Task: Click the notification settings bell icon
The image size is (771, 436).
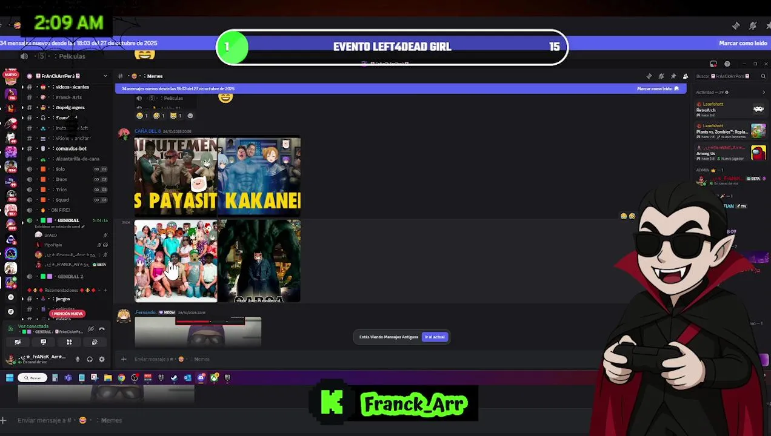Action: (661, 76)
